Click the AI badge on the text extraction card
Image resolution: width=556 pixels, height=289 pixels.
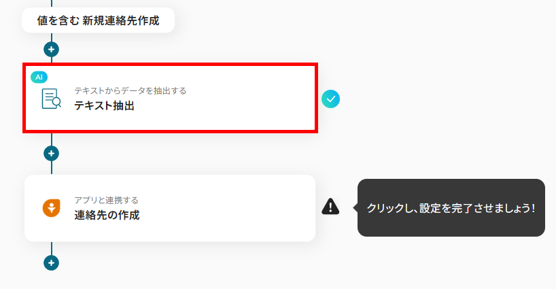point(39,77)
